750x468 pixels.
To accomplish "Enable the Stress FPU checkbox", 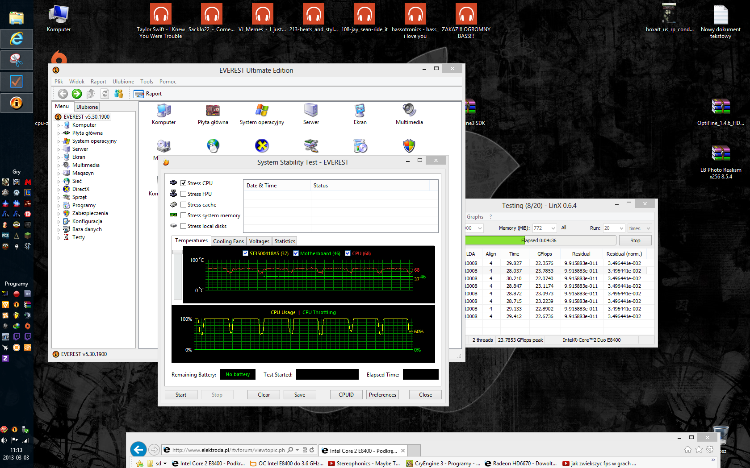I will point(183,194).
